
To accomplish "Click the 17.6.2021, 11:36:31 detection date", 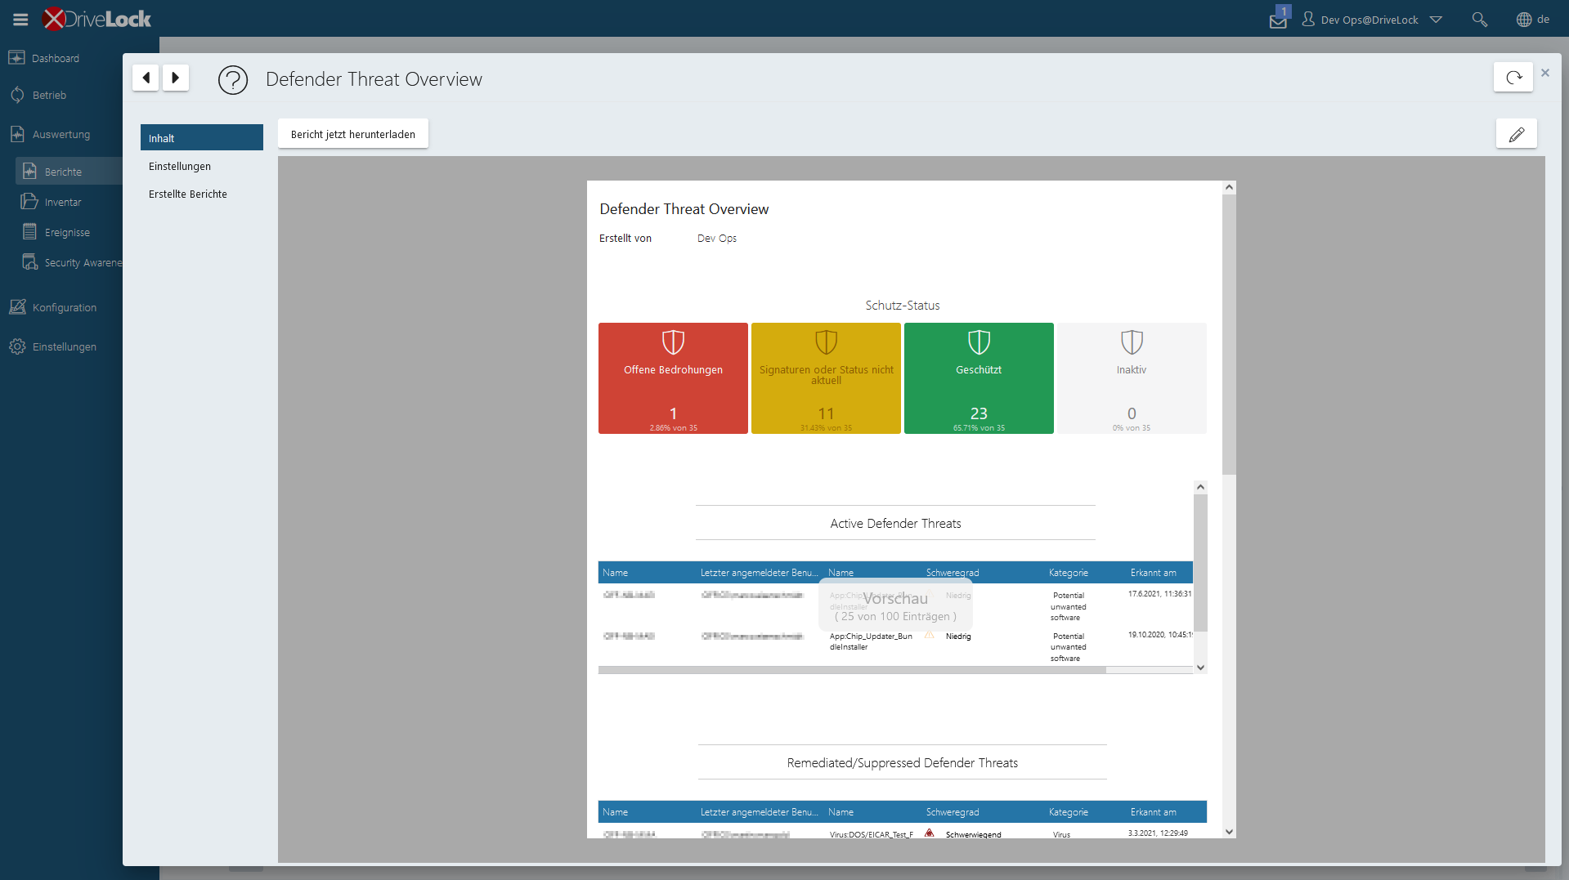I will click(x=1160, y=594).
